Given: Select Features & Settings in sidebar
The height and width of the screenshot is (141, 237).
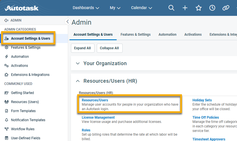Looking at the screenshot, I should pos(26,48).
